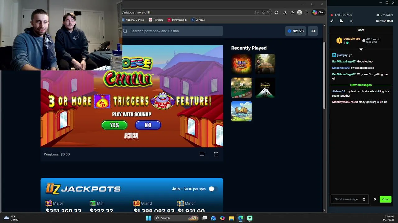The width and height of the screenshot is (398, 223).
Task: Open the favorites list icon
Action: [x=292, y=12]
